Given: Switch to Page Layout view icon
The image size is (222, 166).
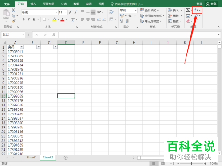Looking at the screenshot, I should point(163,163).
